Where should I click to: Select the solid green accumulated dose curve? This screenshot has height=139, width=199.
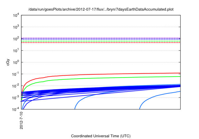point(93,78)
